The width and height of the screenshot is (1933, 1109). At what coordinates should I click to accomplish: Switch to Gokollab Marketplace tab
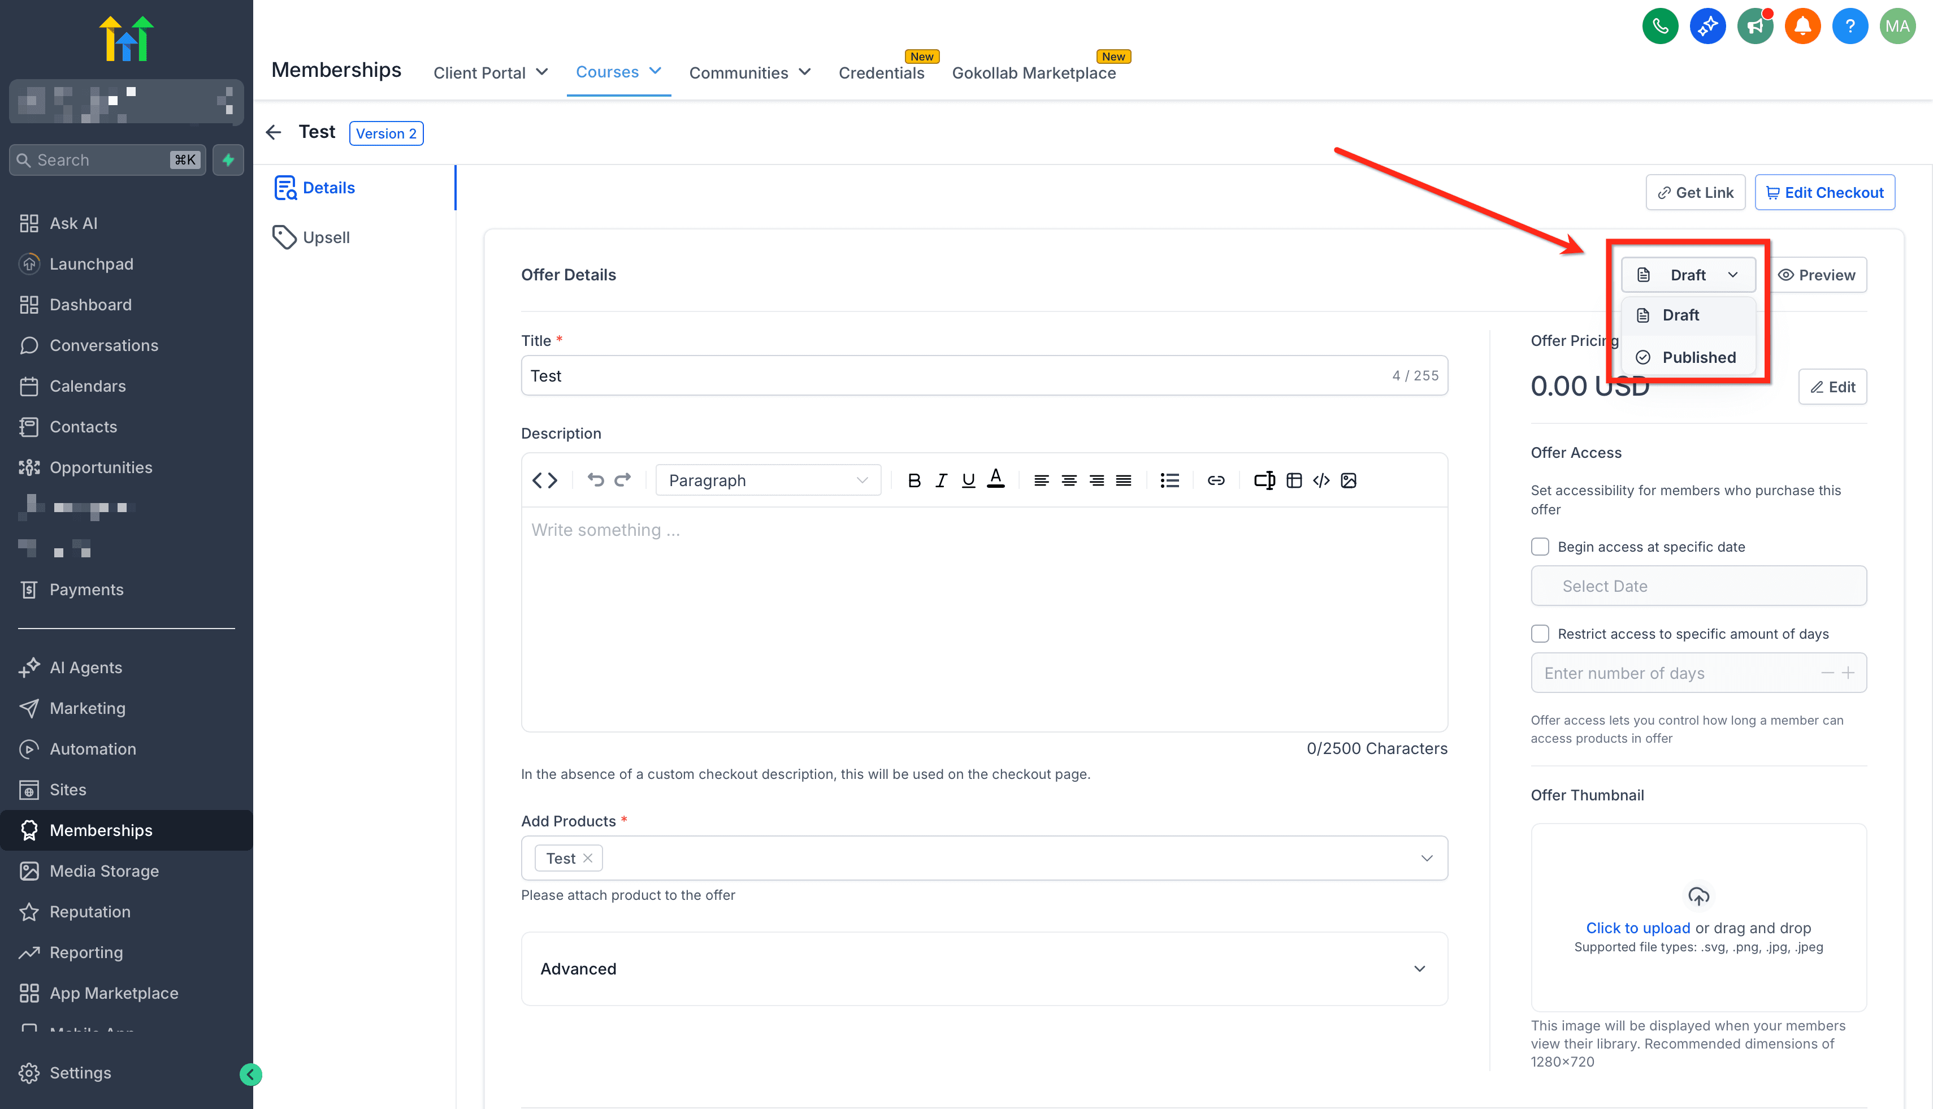point(1034,72)
